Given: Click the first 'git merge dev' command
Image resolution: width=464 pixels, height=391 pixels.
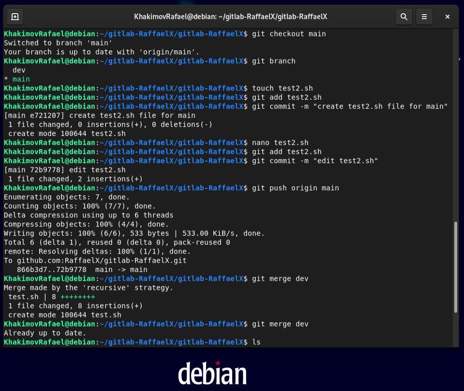Looking at the screenshot, I should coord(280,279).
